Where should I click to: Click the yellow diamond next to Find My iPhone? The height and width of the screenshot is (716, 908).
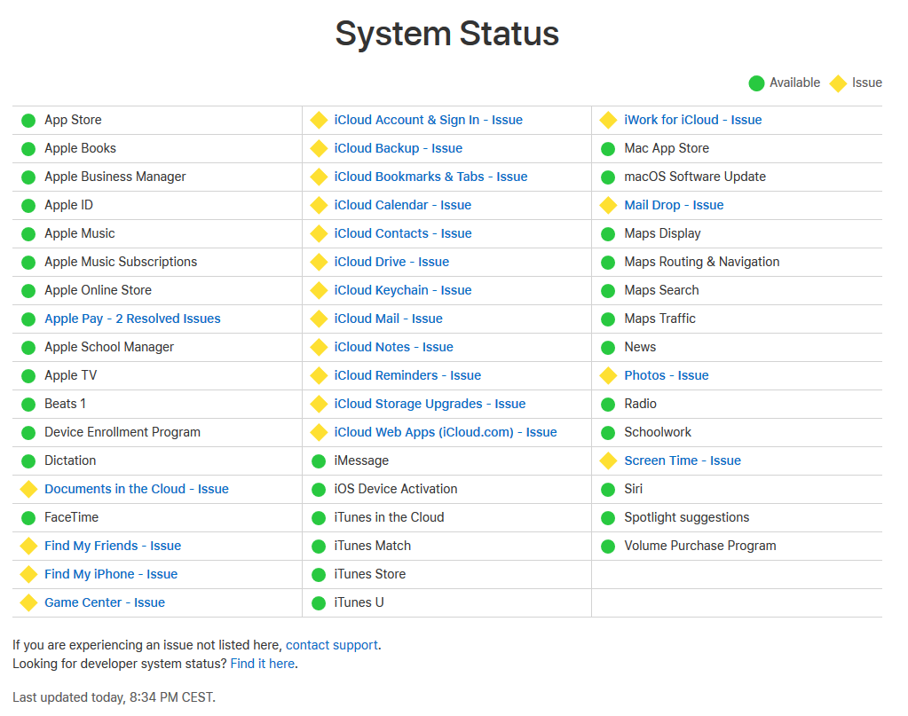tap(28, 574)
